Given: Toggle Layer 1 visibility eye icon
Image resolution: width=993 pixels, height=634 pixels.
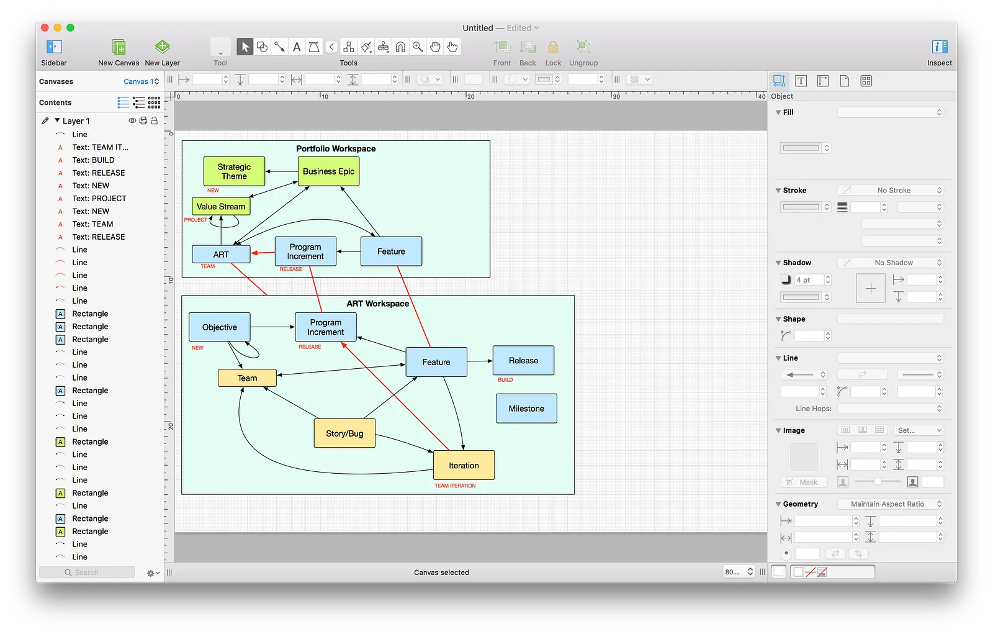Looking at the screenshot, I should [132, 120].
